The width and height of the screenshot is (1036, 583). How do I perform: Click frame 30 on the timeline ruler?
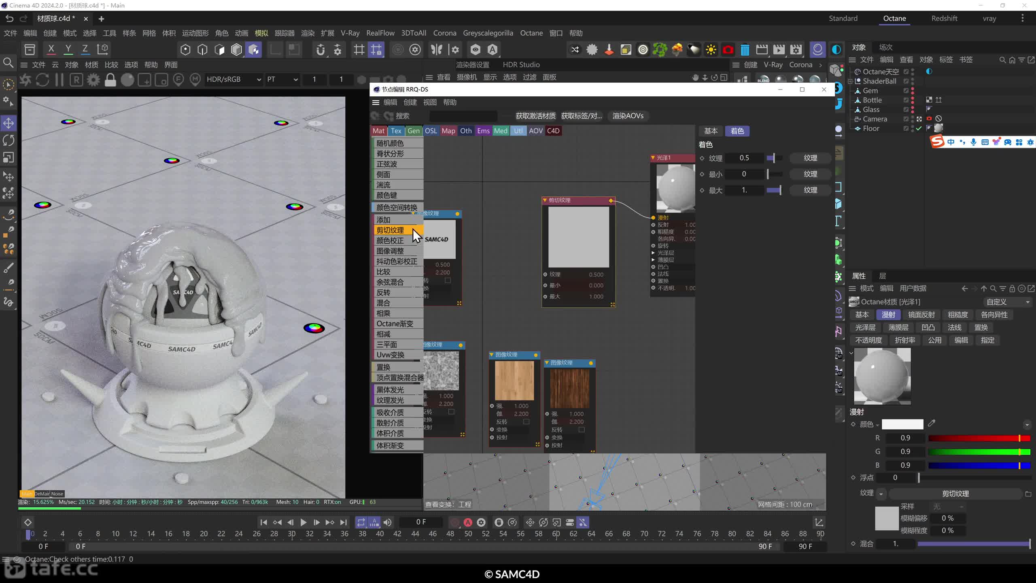tap(291, 534)
